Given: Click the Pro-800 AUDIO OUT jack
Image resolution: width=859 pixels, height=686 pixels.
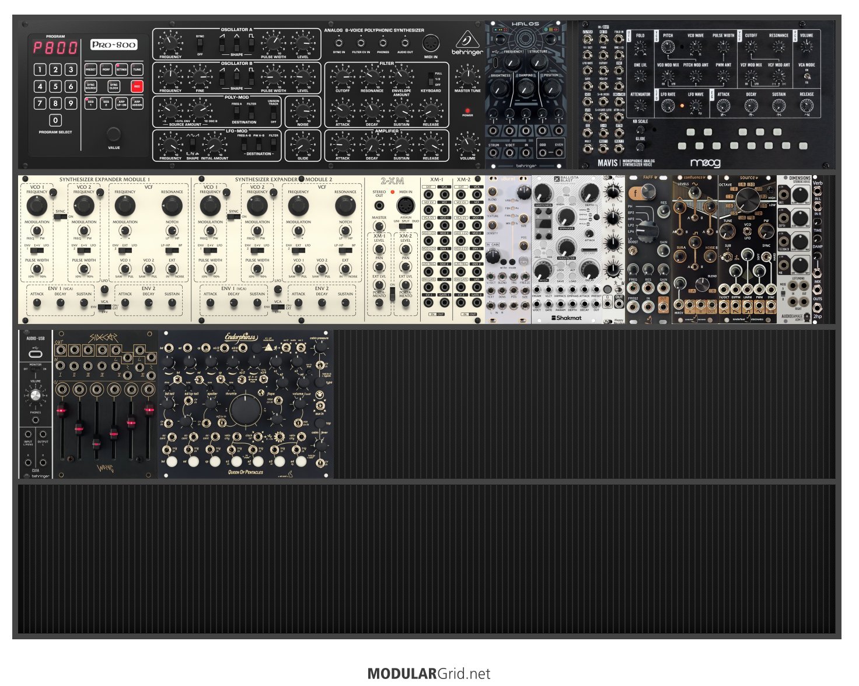Looking at the screenshot, I should tap(405, 43).
